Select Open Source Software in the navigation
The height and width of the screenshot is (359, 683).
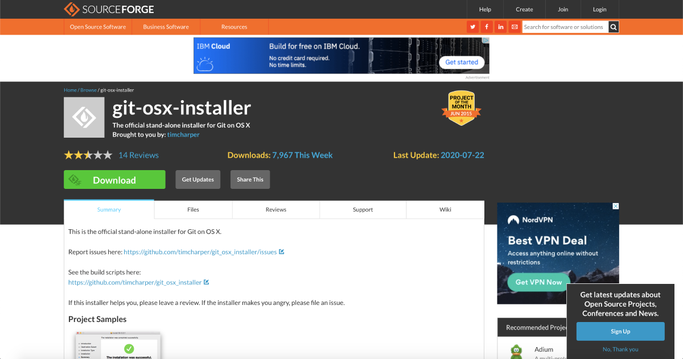pyautogui.click(x=97, y=27)
